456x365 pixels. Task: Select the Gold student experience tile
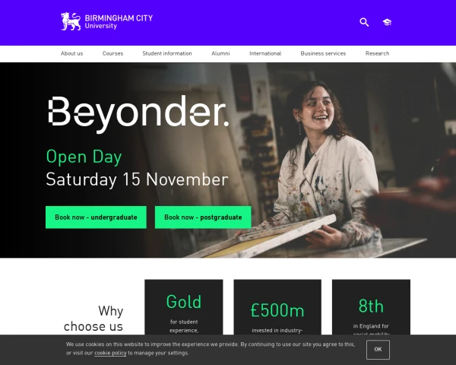pos(184,307)
